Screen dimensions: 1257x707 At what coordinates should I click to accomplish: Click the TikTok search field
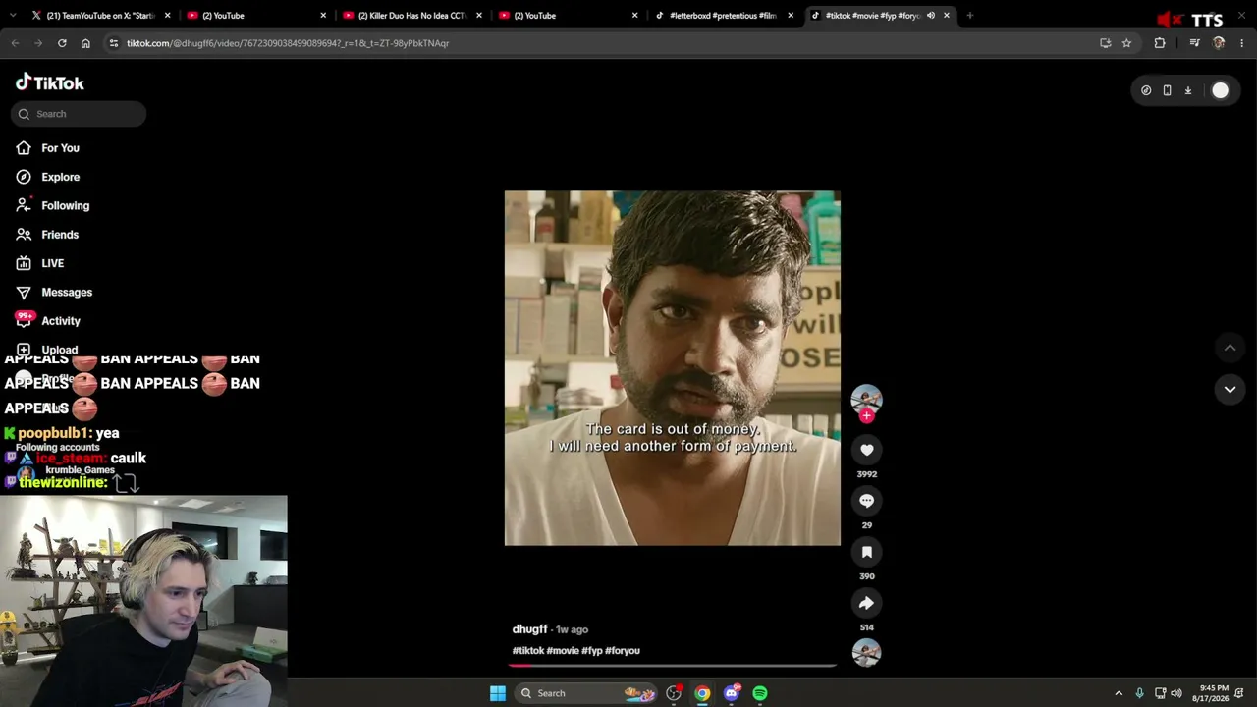79,114
